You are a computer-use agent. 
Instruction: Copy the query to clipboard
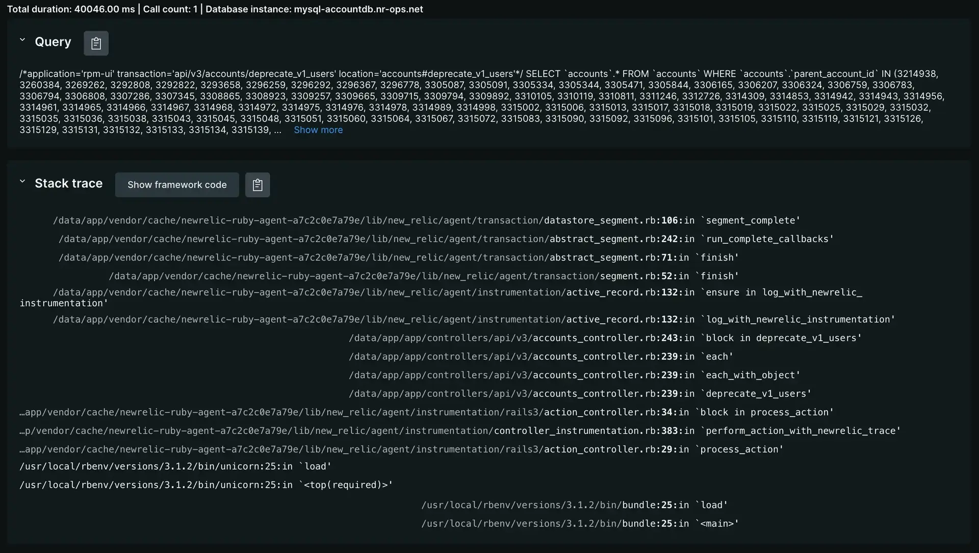click(96, 43)
